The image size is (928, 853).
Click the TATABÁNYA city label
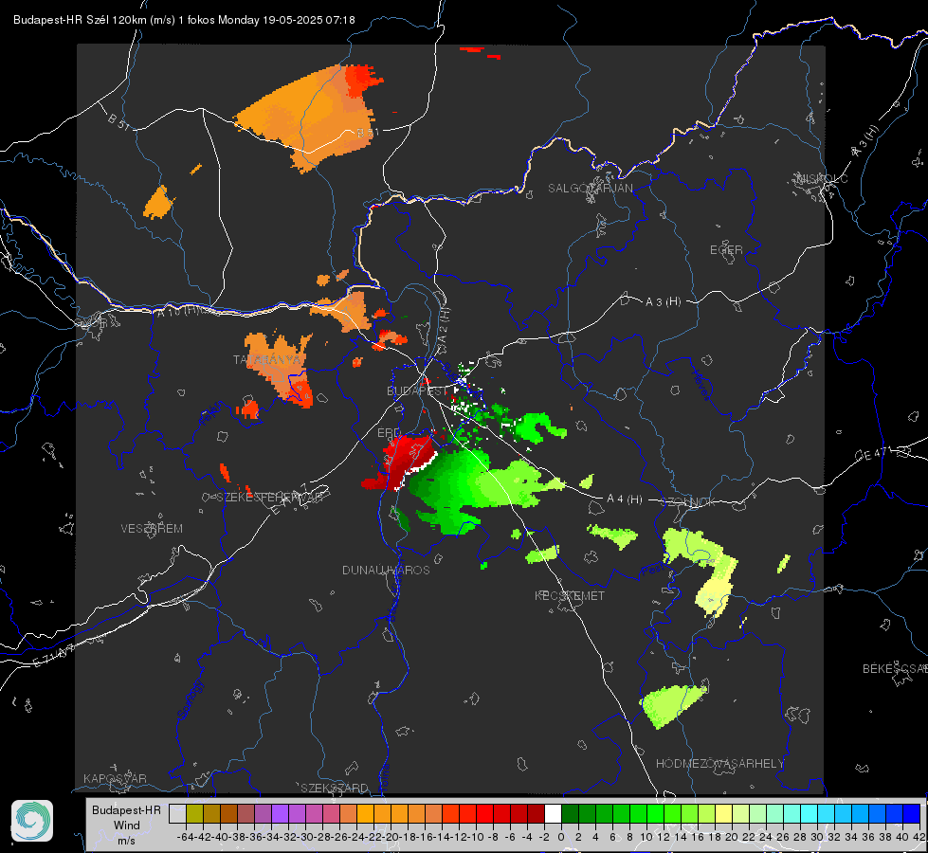pyautogui.click(x=266, y=359)
